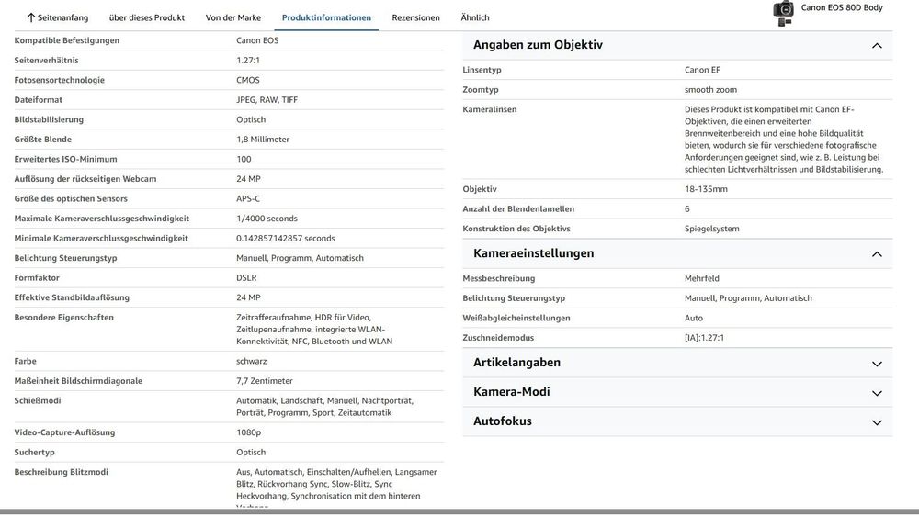Collapse the Angaben zum Objektiv section
Image resolution: width=919 pixels, height=516 pixels.
click(877, 46)
